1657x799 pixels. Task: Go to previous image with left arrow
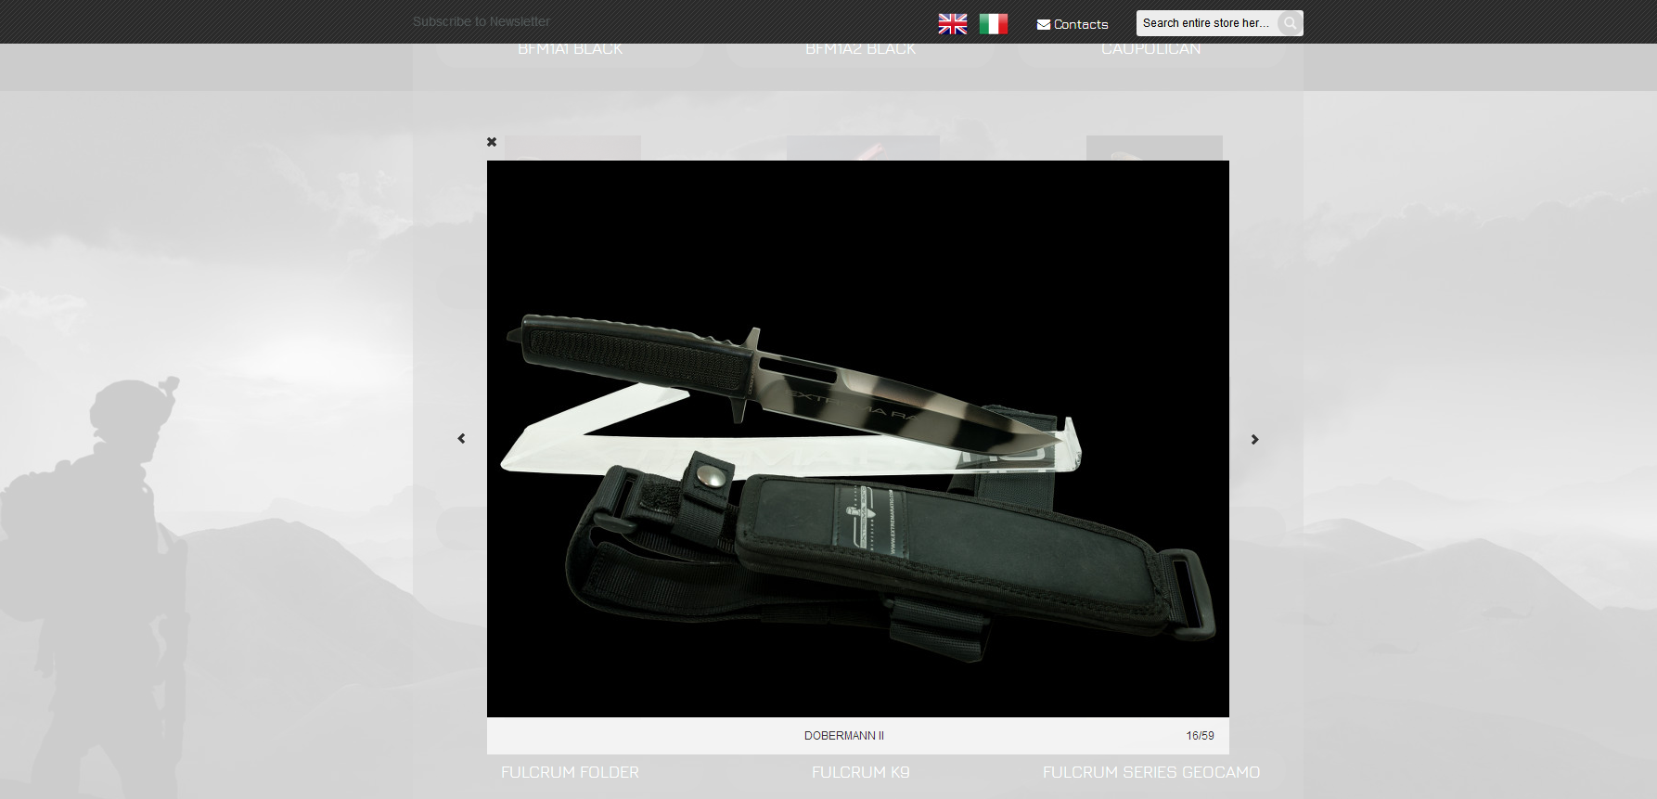[x=461, y=438]
